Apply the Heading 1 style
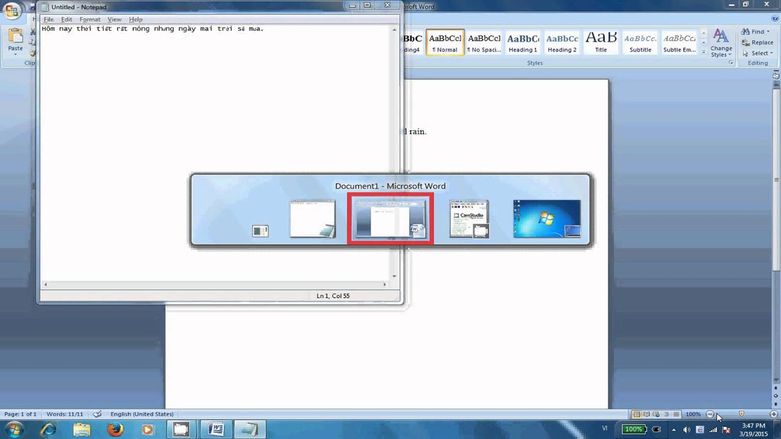The image size is (781, 439). [x=523, y=43]
